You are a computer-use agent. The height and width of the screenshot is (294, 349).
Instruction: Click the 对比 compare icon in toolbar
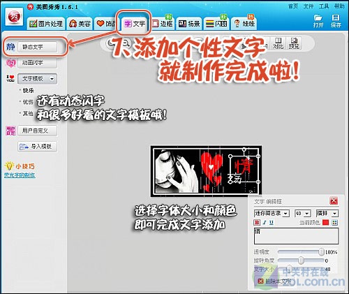point(279,43)
